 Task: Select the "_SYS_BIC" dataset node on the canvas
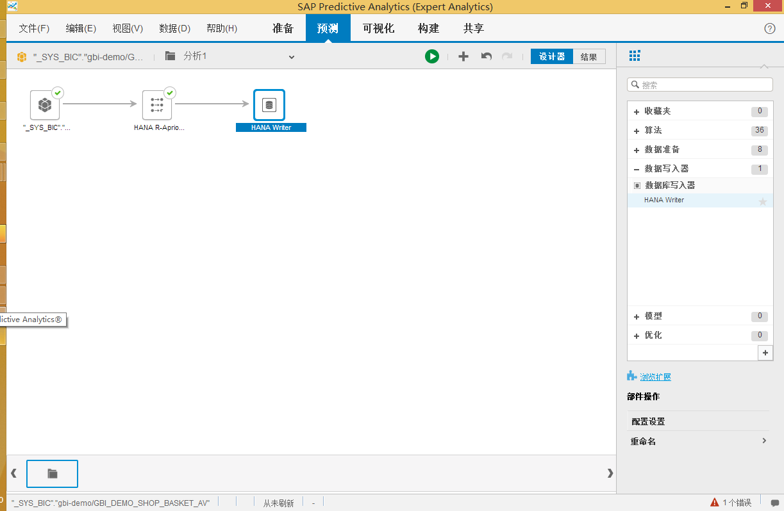coord(45,105)
